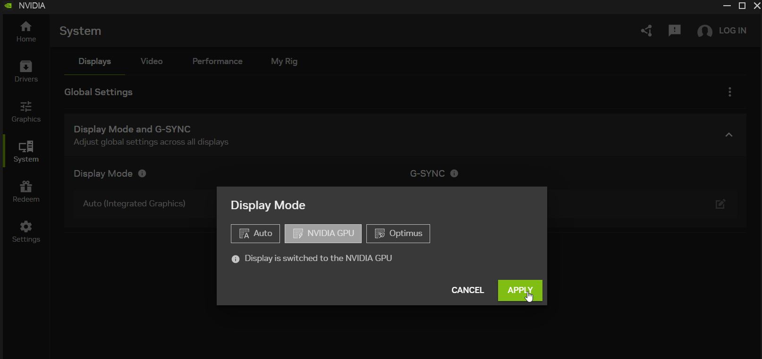Click the Display Mode dialog title
Screen dimensions: 762x359
[x=268, y=205]
